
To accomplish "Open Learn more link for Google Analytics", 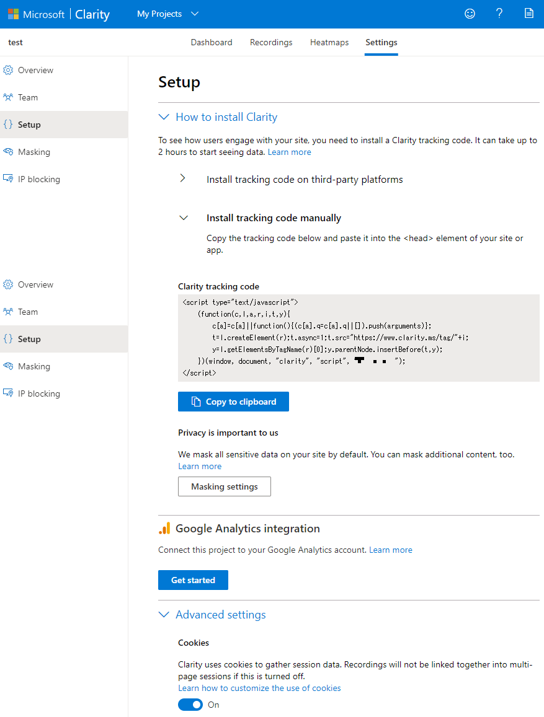I will pos(391,550).
